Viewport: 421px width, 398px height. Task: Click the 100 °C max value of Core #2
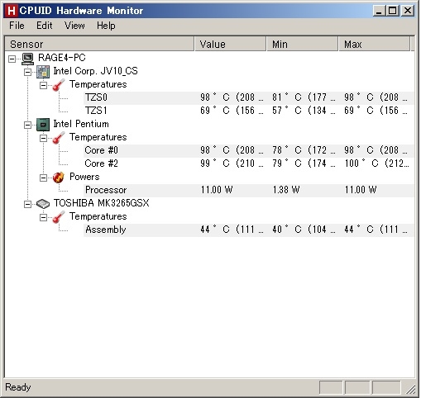click(376, 163)
